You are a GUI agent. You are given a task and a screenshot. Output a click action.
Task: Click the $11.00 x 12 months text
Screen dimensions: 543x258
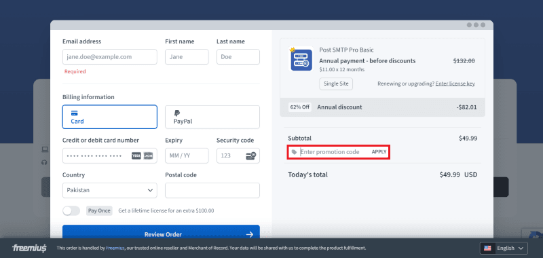pos(342,70)
